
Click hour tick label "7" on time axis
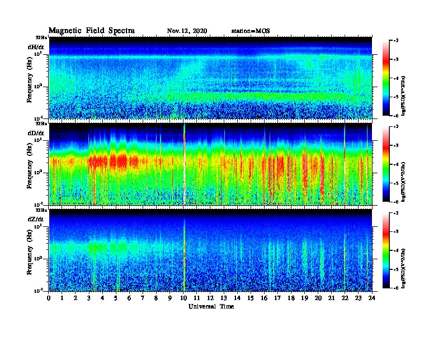point(143,298)
